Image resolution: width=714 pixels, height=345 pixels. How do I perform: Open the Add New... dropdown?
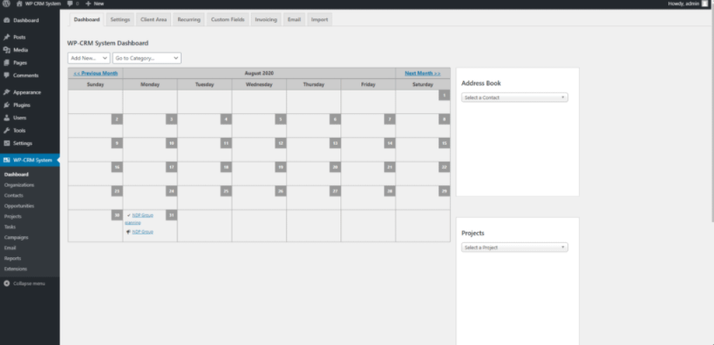[89, 58]
